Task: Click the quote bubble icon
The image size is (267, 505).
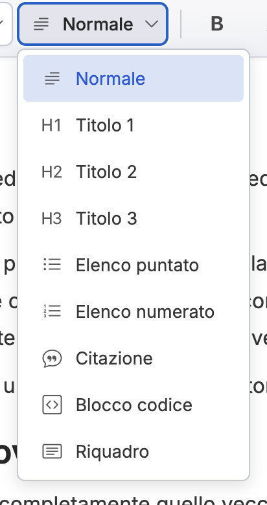Action: 52,358
